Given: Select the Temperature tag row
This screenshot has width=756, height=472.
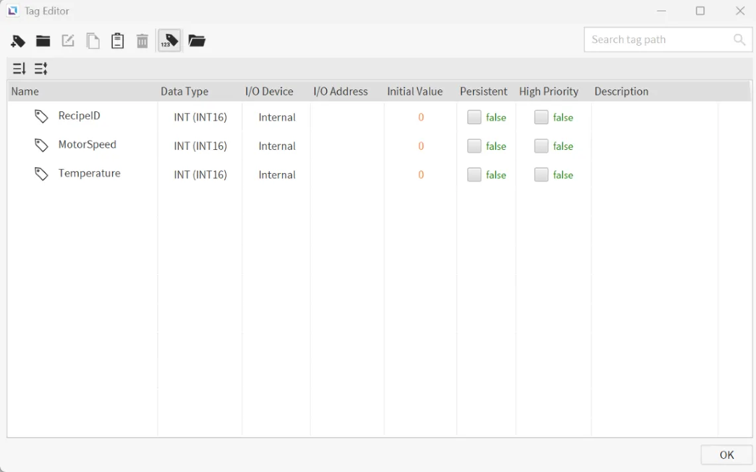Looking at the screenshot, I should pos(89,174).
